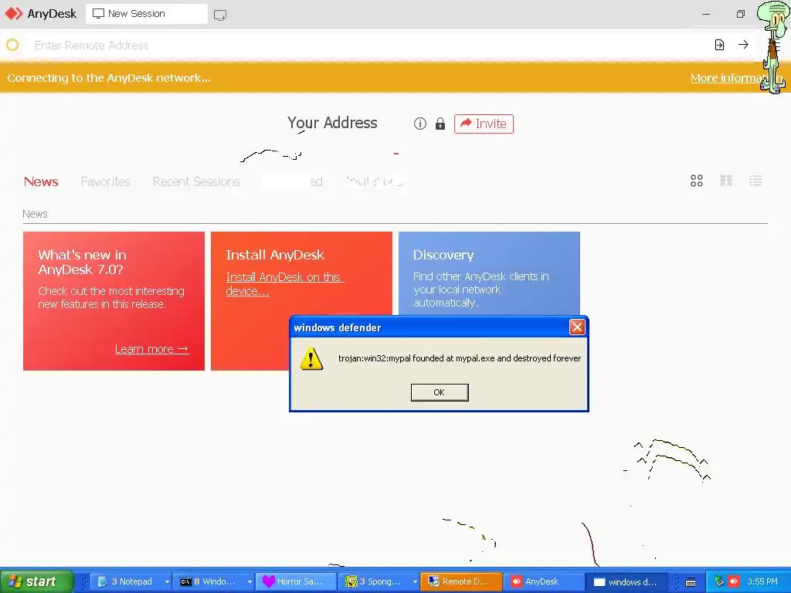Open the Recent Sessions tab
Viewport: 791px width, 593px height.
click(196, 181)
